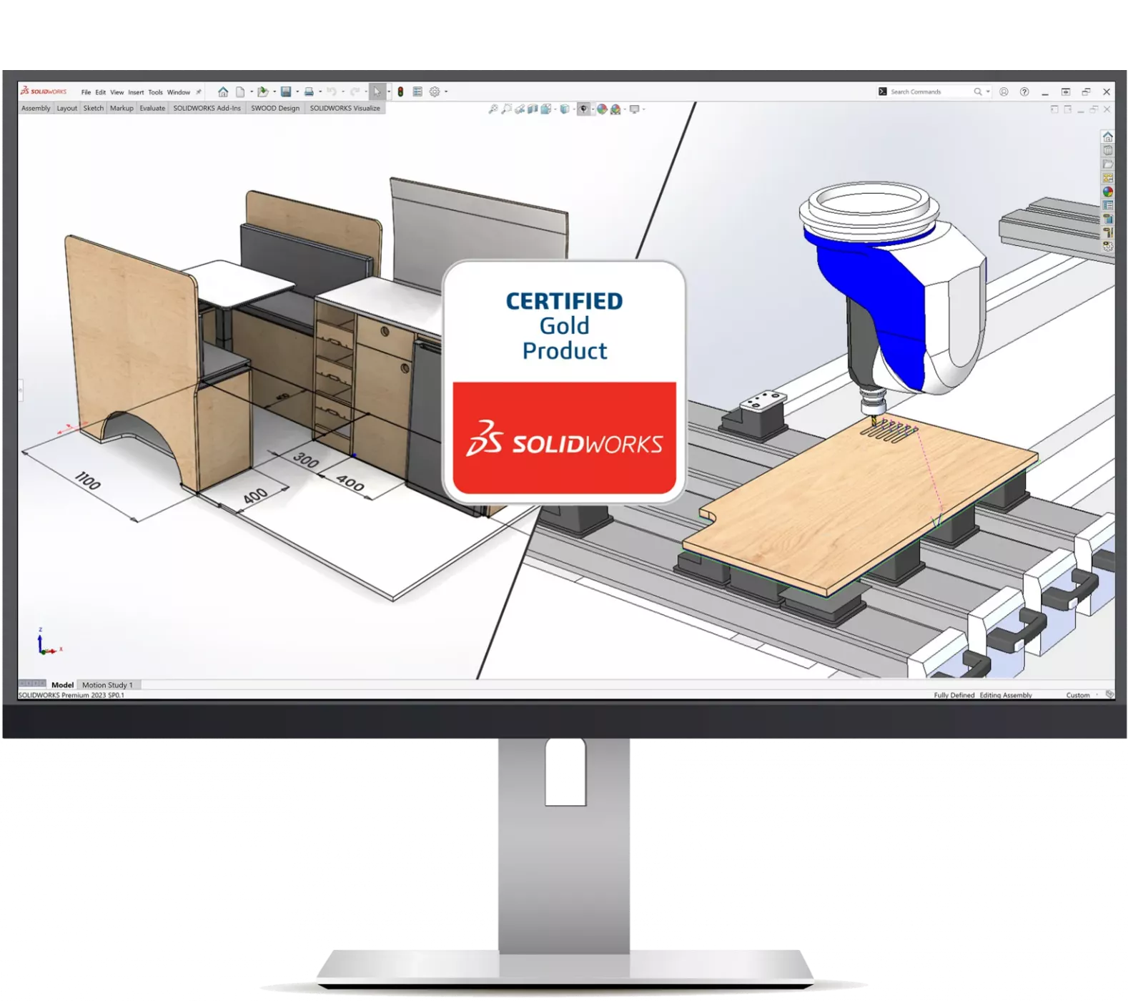
Task: Click the Home (Welcome) icon in top toolbar
Action: (223, 92)
